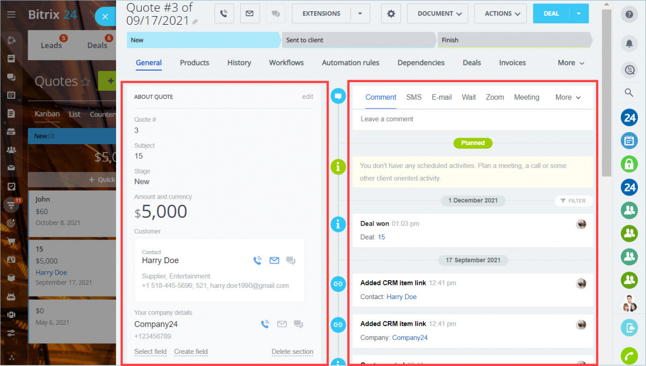Open the hamburger main menu

tap(11, 15)
